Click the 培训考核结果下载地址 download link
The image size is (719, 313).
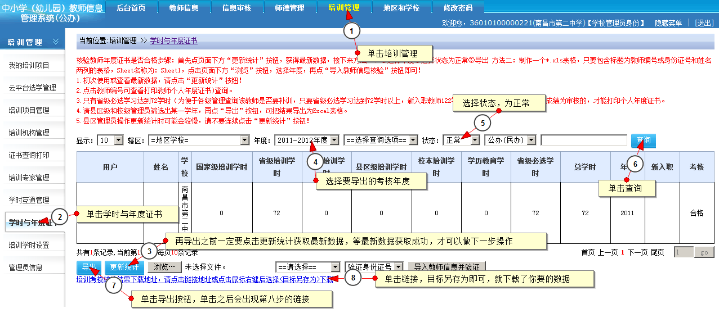205,279
